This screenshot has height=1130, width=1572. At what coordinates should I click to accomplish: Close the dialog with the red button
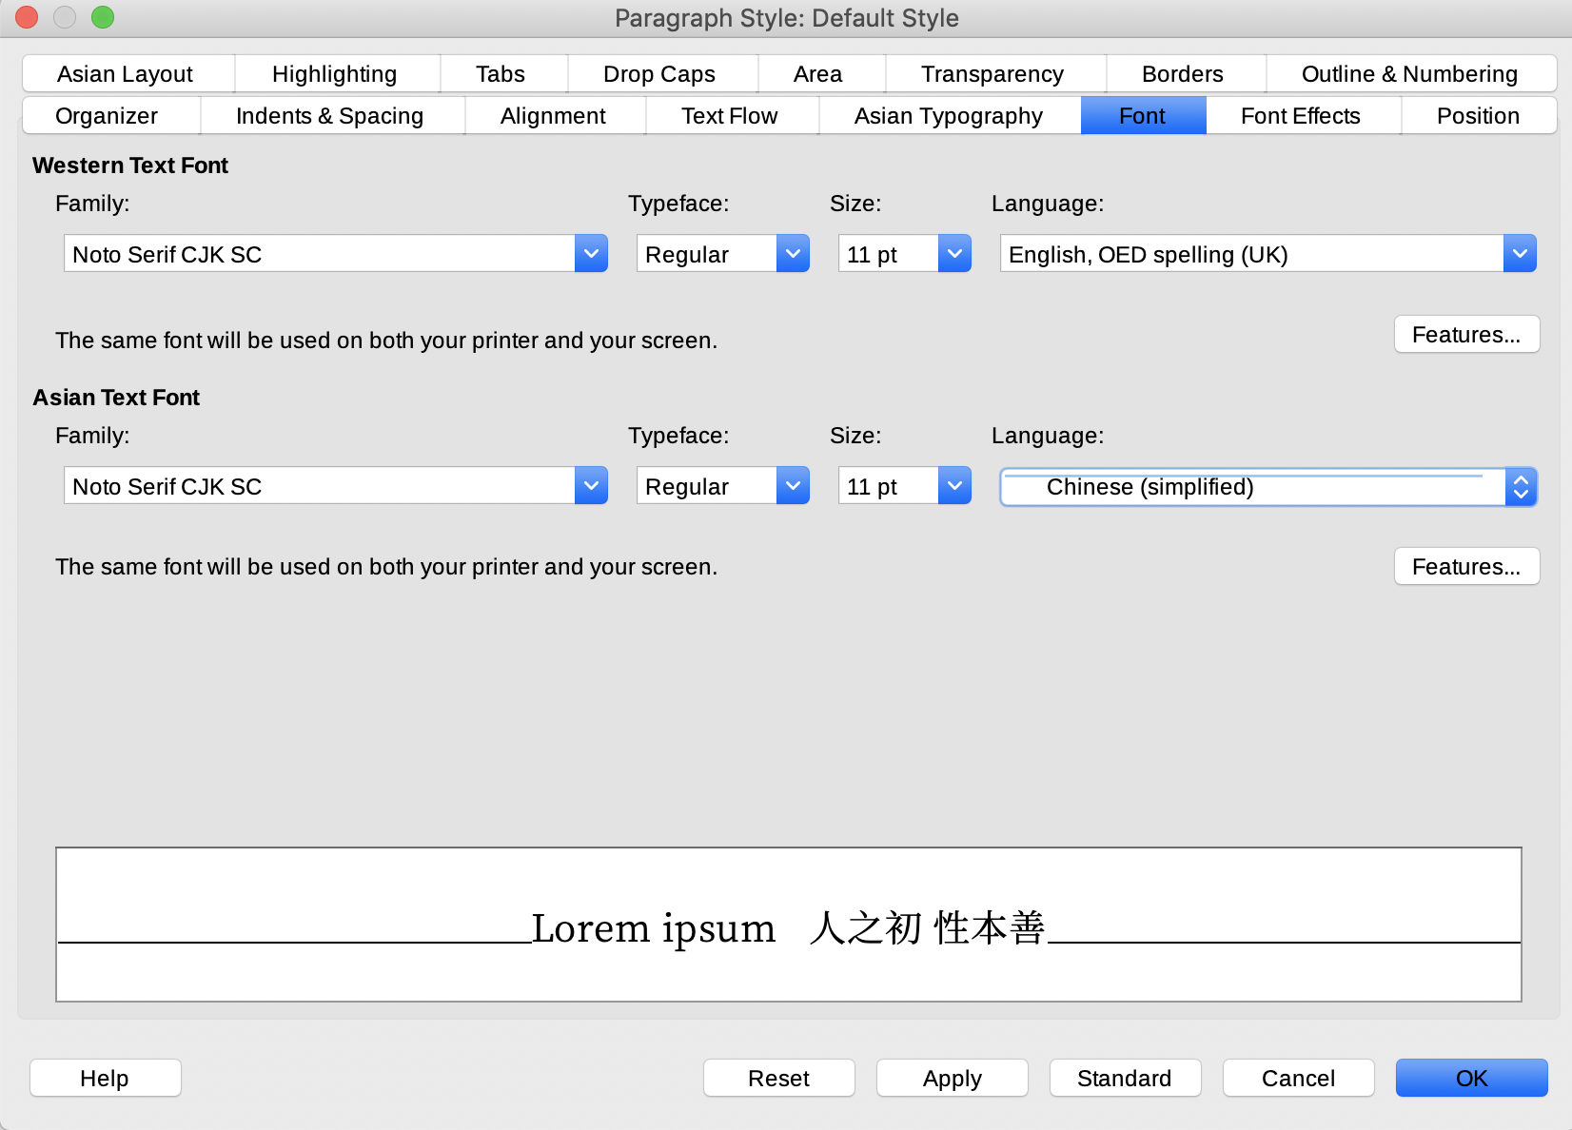tap(27, 17)
